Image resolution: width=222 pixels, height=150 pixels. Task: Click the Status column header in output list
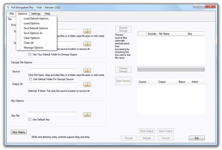pyautogui.click(x=182, y=82)
